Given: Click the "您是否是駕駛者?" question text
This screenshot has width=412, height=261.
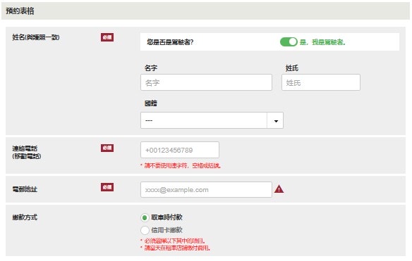Looking at the screenshot, I should point(170,42).
